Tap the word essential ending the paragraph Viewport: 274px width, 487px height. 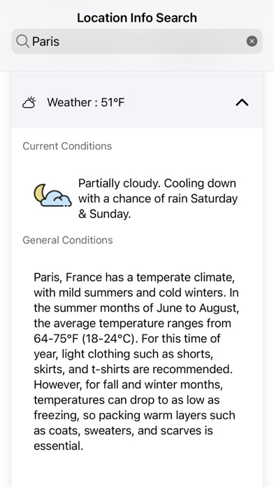click(58, 446)
